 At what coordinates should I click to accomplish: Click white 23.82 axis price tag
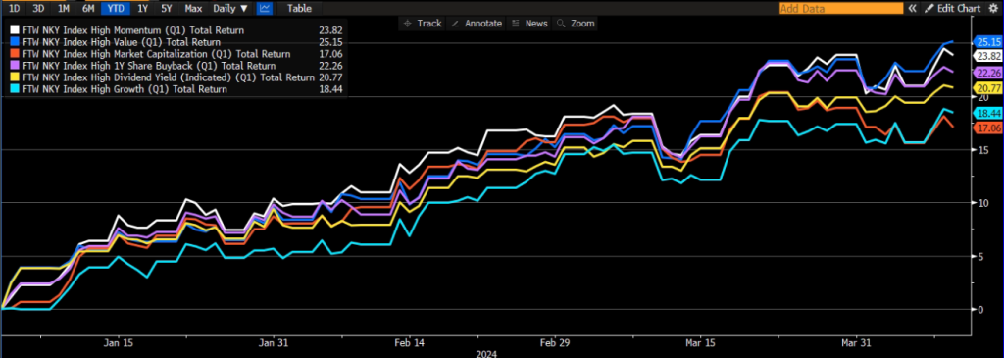pyautogui.click(x=988, y=56)
